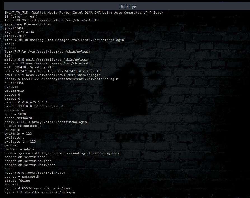The image size is (250, 198).
Task: Click the 'phpmyadmin' string
Action: [14, 110]
